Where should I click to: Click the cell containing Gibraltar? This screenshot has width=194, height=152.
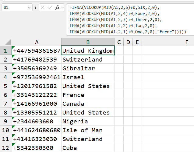pyautogui.click(x=88, y=69)
